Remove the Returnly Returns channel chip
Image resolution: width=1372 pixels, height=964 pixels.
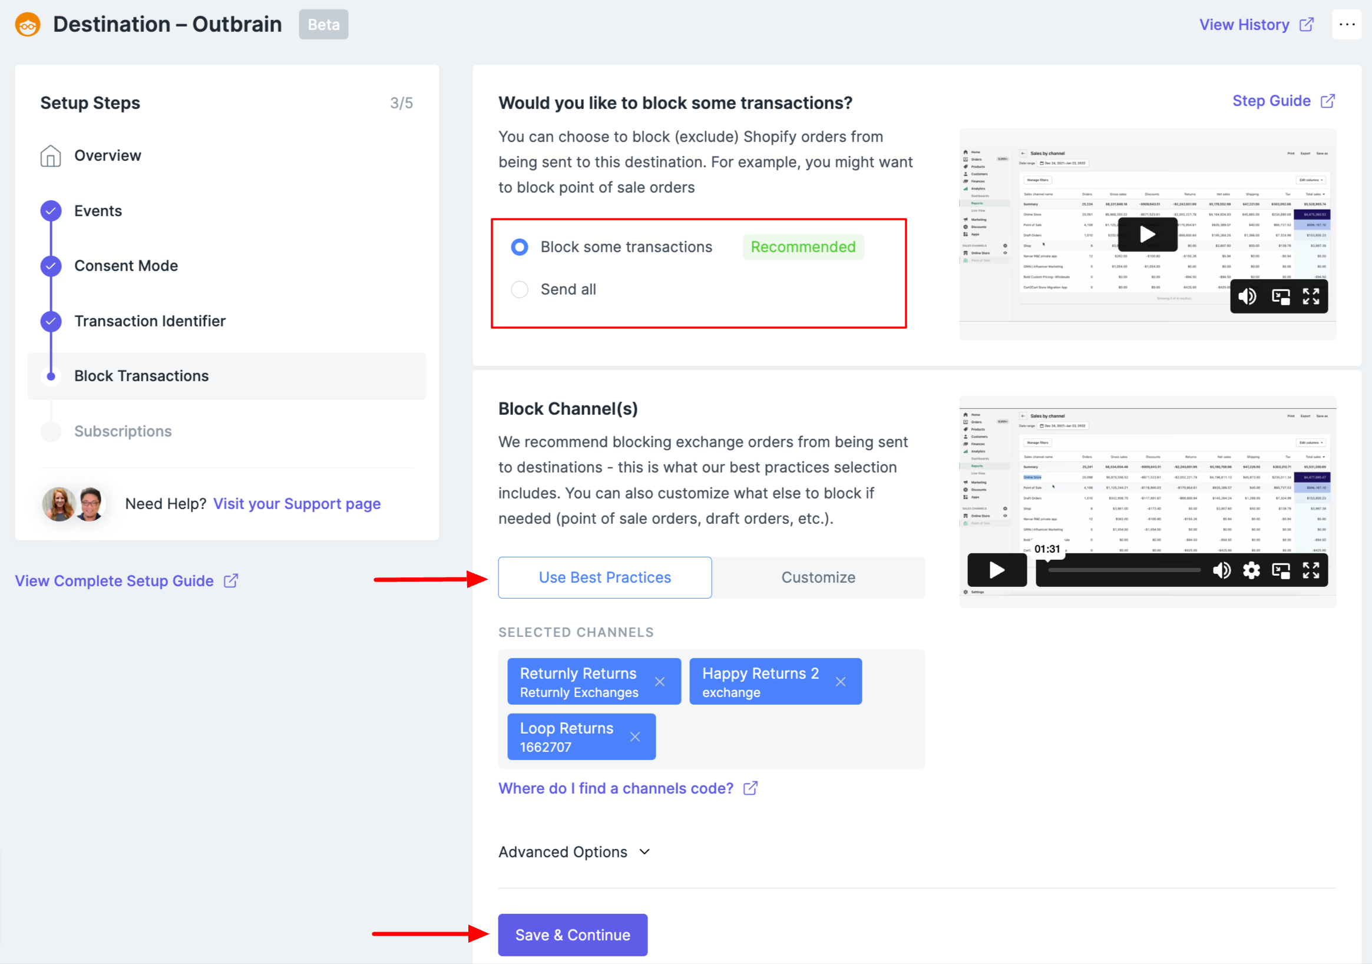(x=659, y=682)
